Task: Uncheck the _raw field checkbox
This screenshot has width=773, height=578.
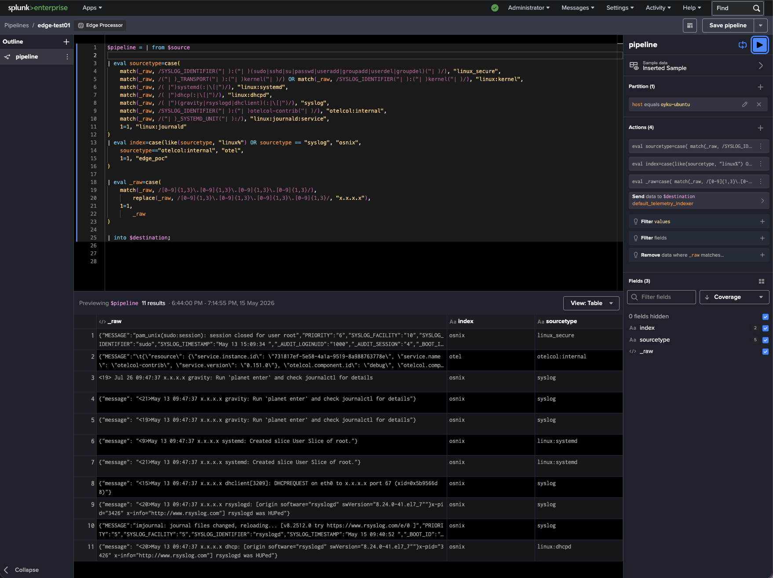Action: 766,351
